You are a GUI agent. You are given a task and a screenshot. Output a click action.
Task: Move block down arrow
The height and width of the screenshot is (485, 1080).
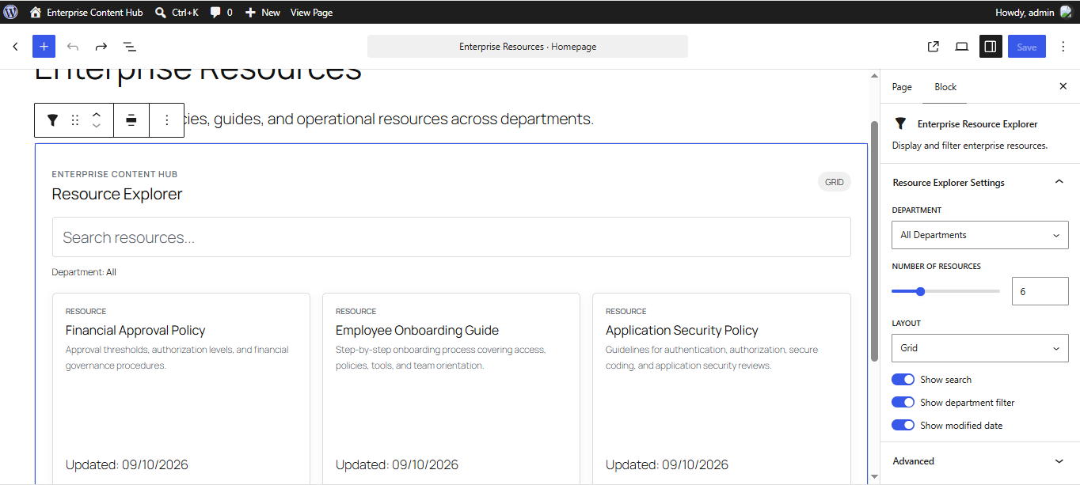click(97, 127)
